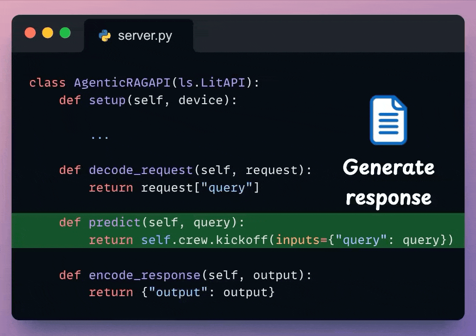Select the server.py tab

tap(138, 36)
